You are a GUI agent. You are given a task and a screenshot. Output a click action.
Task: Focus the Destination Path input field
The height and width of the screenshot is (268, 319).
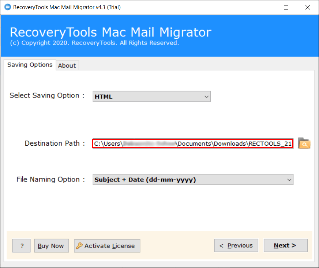coord(193,144)
